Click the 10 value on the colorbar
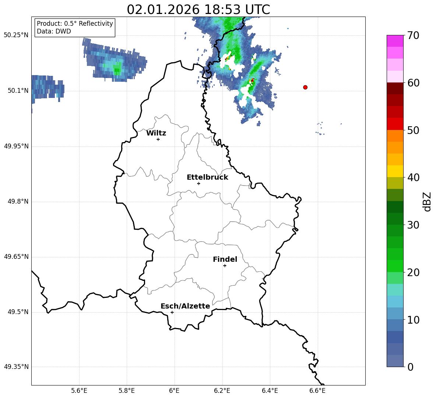The width and height of the screenshot is (436, 398). (413, 320)
